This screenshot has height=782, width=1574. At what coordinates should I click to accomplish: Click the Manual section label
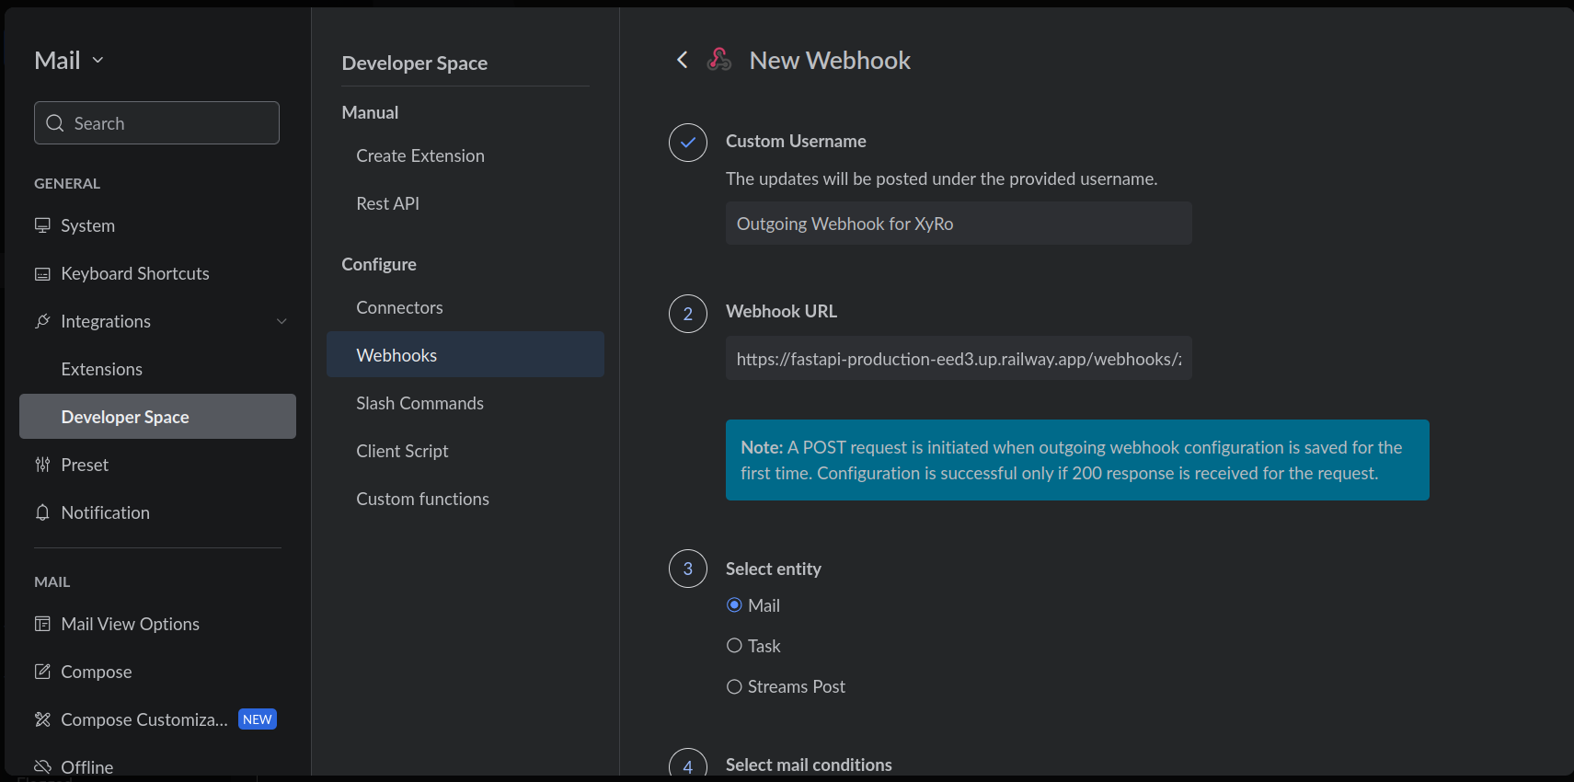(x=370, y=112)
